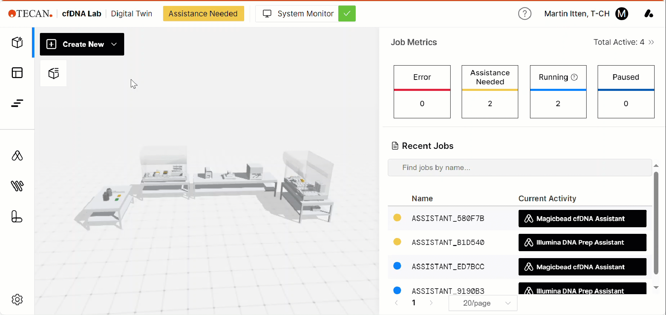
Task: Select the timeline bars icon in sidebar
Action: point(17,103)
